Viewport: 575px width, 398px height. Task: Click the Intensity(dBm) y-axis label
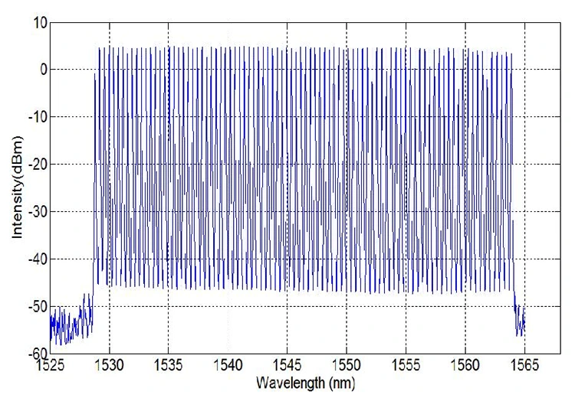pos(18,188)
